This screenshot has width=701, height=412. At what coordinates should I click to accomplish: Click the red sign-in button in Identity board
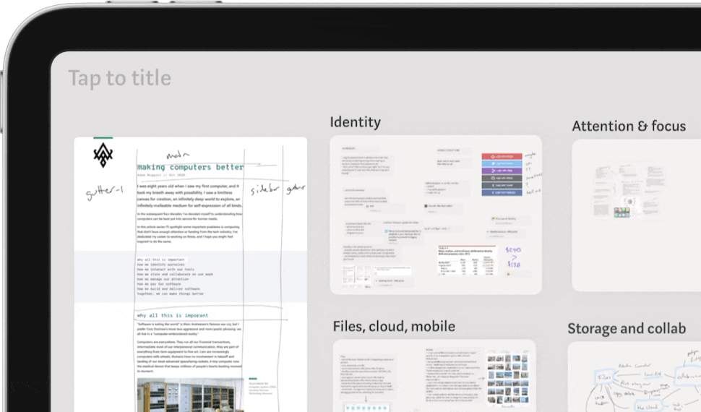click(x=502, y=157)
